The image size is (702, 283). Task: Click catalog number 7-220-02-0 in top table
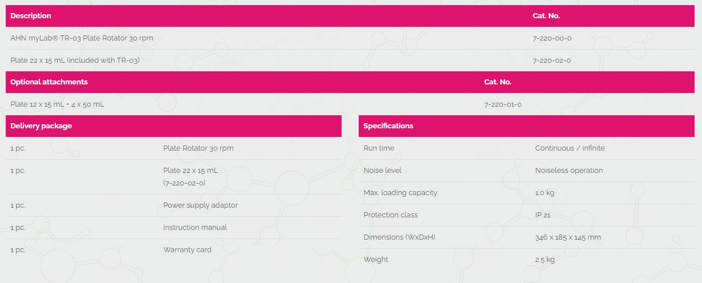[x=551, y=60]
